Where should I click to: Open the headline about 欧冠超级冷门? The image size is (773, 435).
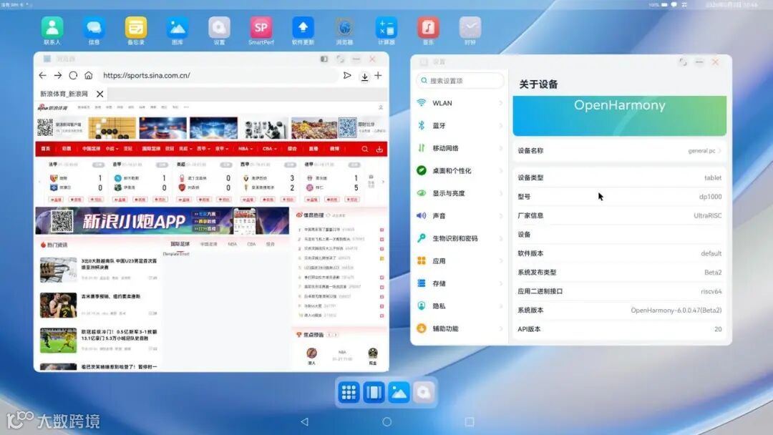119,335
